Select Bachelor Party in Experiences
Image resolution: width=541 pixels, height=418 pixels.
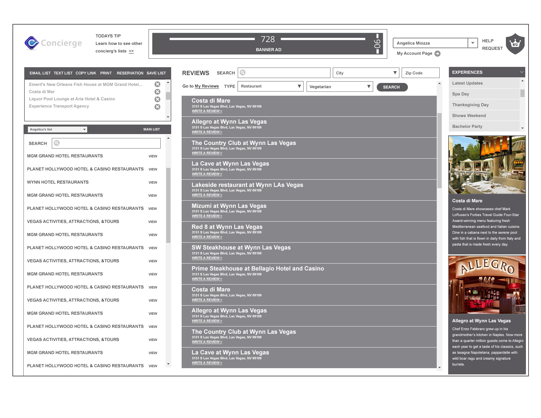(x=484, y=127)
